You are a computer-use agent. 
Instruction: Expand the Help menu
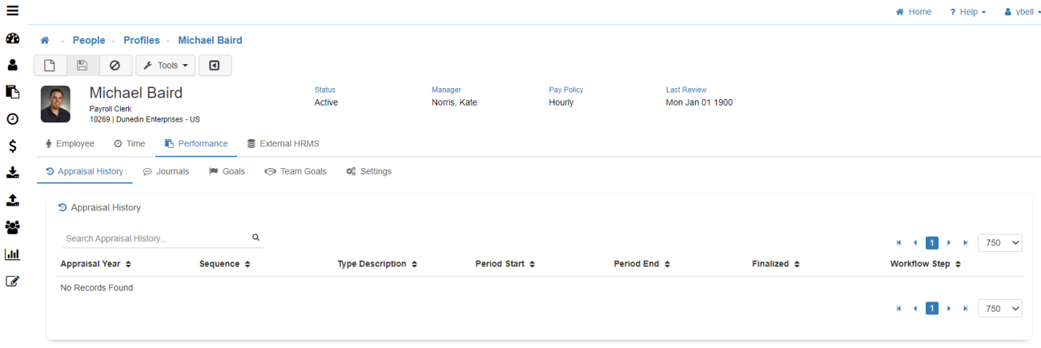click(x=967, y=12)
